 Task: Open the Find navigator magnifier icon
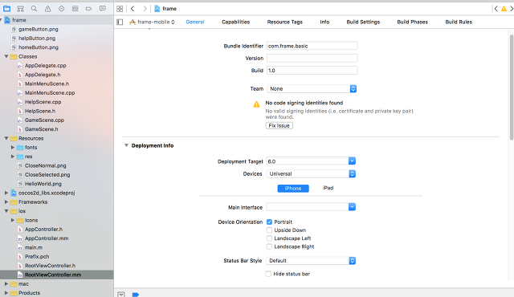point(34,9)
